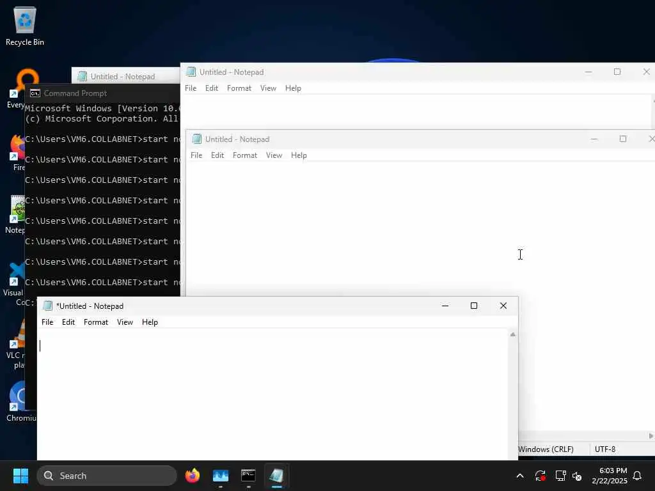Open View menu in topmost-positioned Untitled Notepad
Viewport: 655px width, 491px height.
[268, 88]
